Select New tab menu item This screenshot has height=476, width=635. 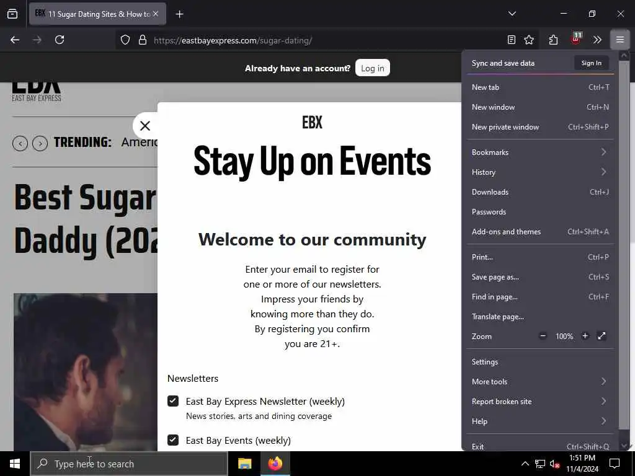coord(540,87)
